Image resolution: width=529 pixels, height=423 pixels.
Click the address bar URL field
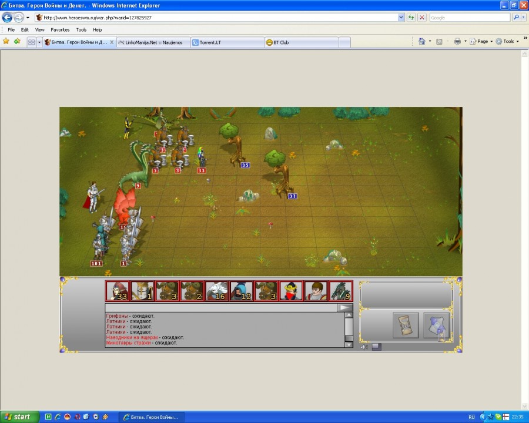216,18
